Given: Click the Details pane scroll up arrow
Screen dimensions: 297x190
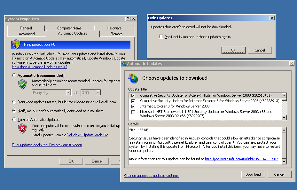Looking at the screenshot, I should [x=284, y=130].
